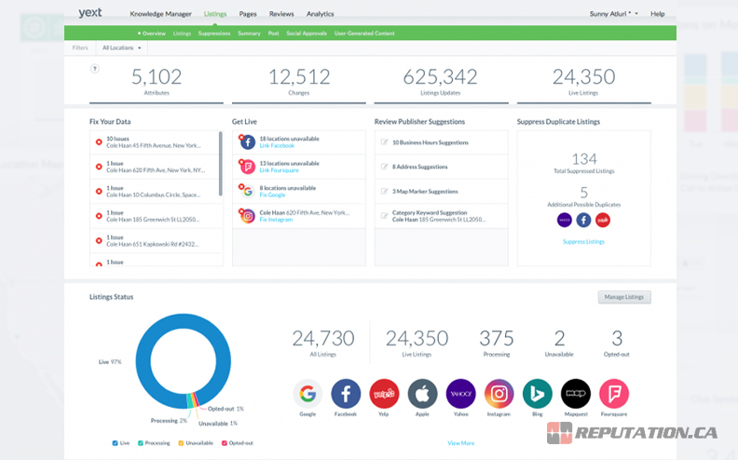Click the Manage Listings button
738x460 pixels.
click(624, 297)
